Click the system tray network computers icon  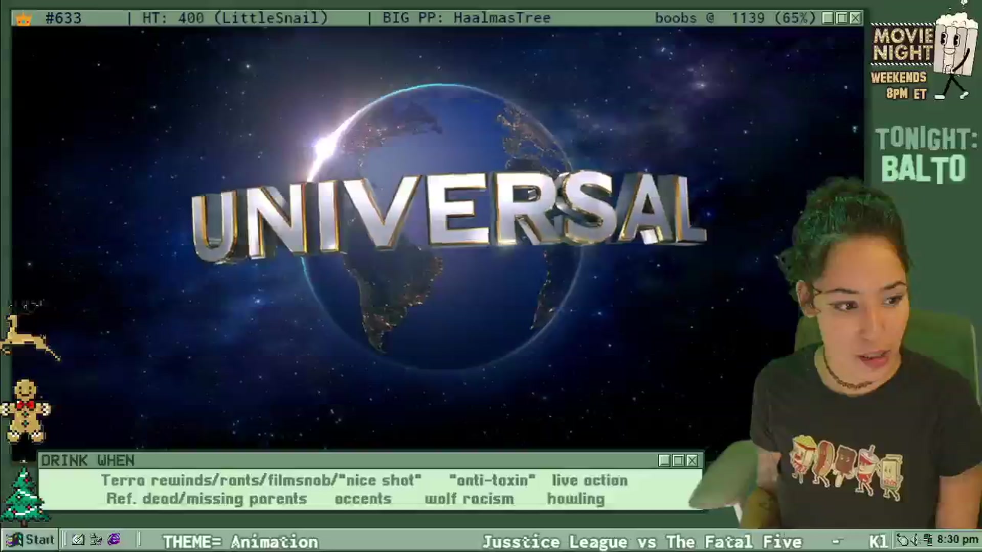click(x=927, y=540)
